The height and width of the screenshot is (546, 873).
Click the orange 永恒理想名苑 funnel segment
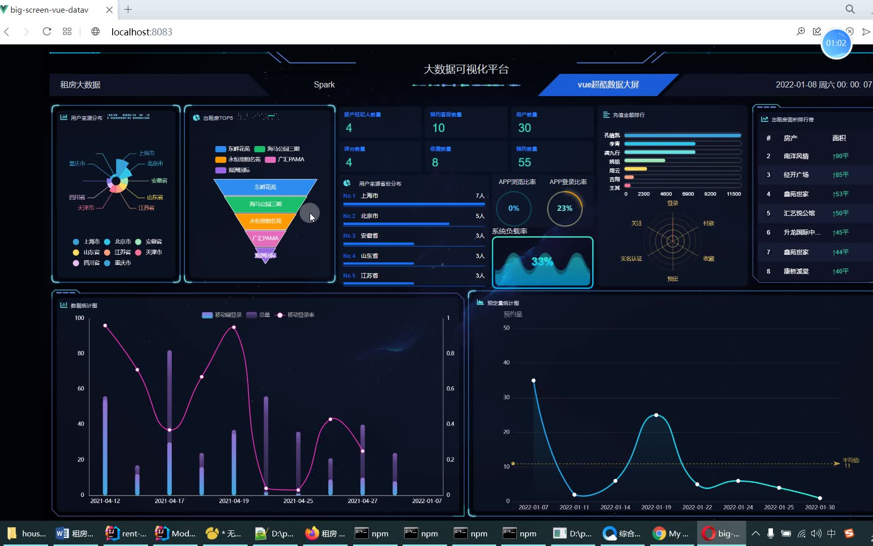click(265, 221)
